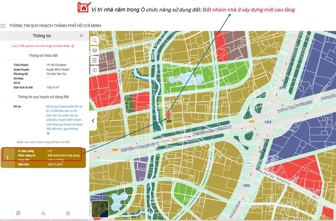The image size is (336, 221).
Task: Click the map search magnifier icon
Action: click(94, 40)
